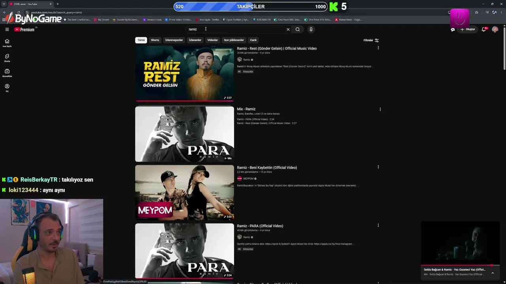
Task: Open the 'Mabel Matiz' bookmark
Action: coord(348,20)
